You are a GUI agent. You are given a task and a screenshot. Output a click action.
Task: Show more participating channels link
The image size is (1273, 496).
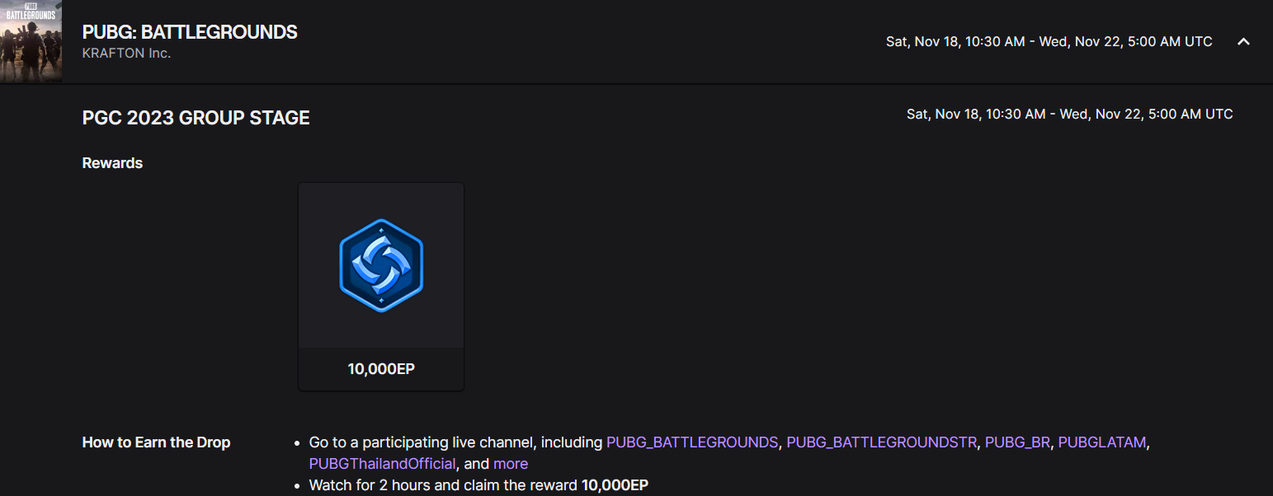pos(511,464)
